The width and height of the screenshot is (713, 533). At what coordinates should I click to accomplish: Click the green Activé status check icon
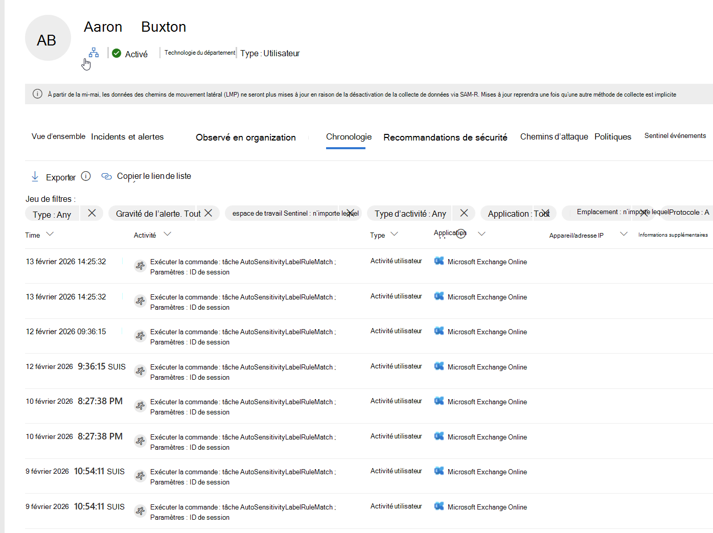coord(117,53)
